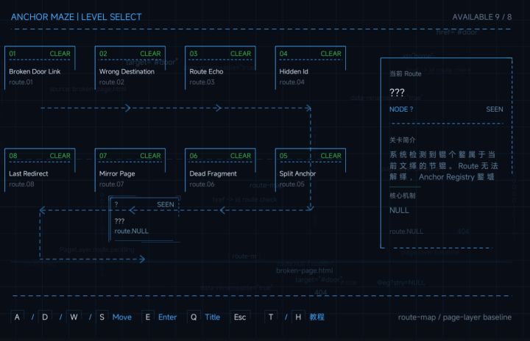The height and width of the screenshot is (341, 530).
Task: Click NODE ? label in detail panel
Action: click(401, 110)
